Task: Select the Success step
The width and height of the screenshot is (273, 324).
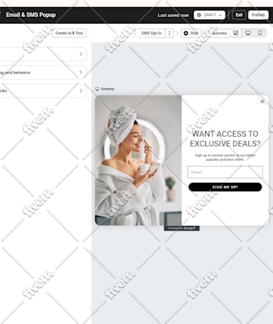Action: click(219, 33)
